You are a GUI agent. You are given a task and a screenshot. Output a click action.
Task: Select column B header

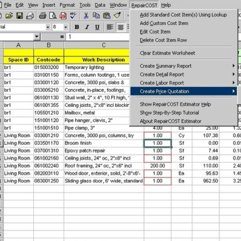coord(49,45)
